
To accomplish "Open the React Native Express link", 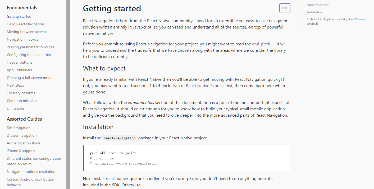I will (x=205, y=86).
